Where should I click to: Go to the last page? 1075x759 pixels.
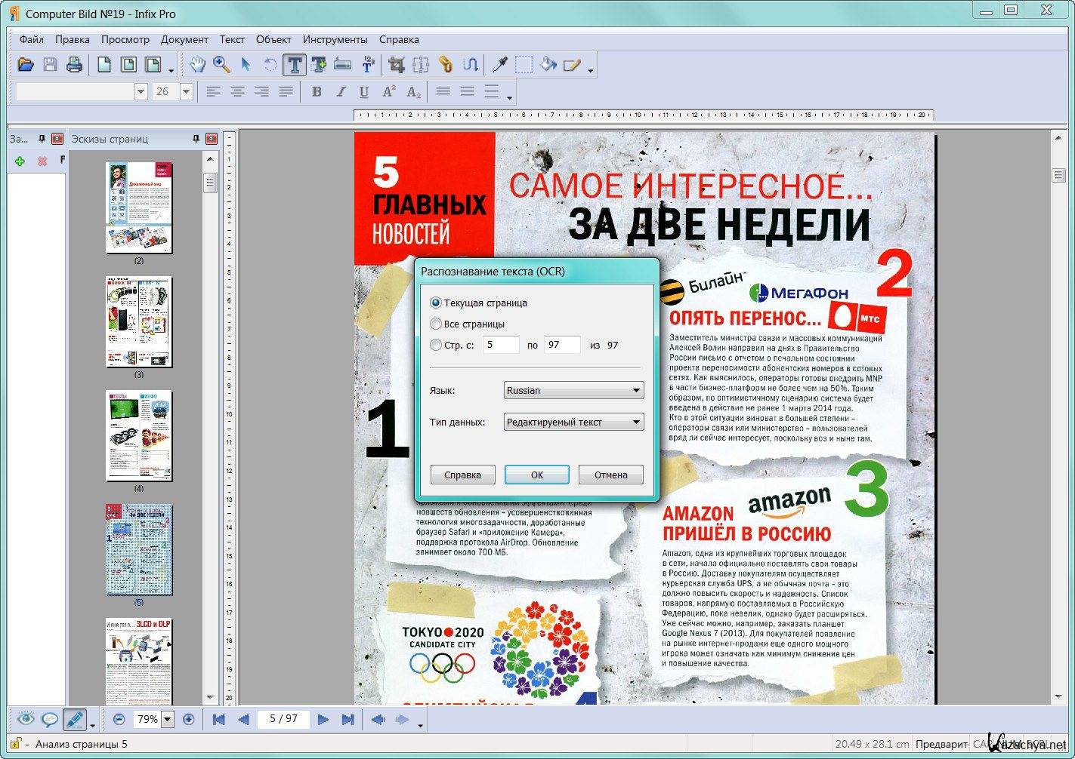click(348, 720)
